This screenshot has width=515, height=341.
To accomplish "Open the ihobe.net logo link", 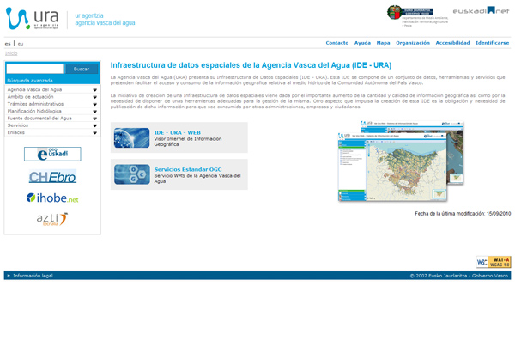I will [x=52, y=198].
